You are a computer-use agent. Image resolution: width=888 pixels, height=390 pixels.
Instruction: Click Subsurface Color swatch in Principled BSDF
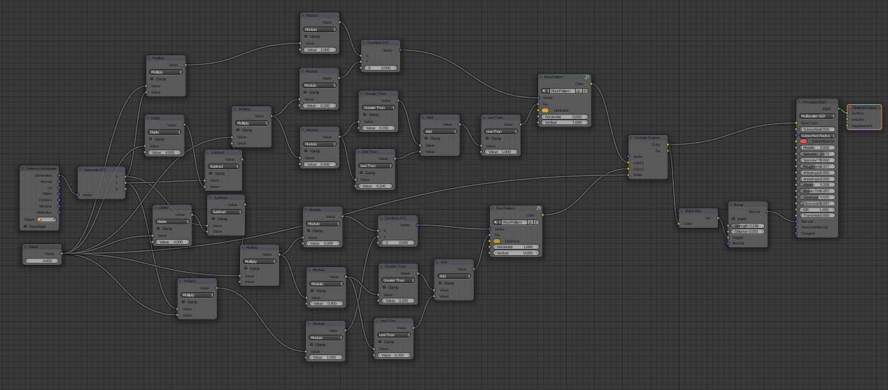803,141
